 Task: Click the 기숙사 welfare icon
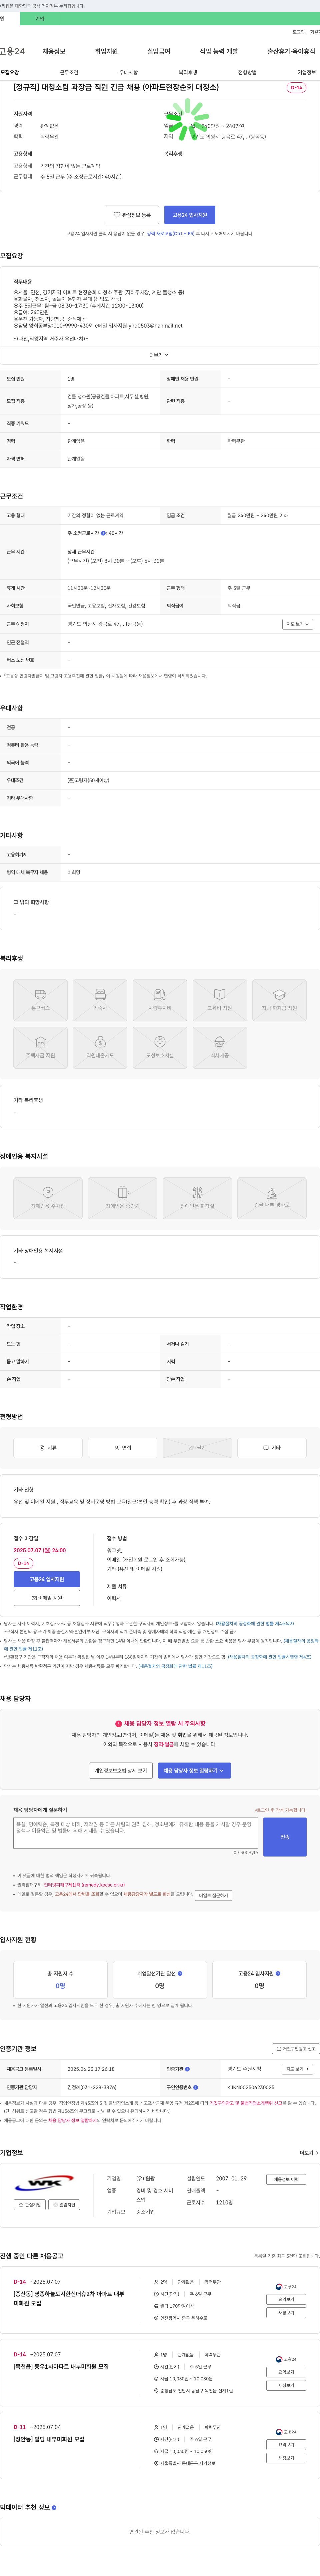click(x=100, y=1000)
